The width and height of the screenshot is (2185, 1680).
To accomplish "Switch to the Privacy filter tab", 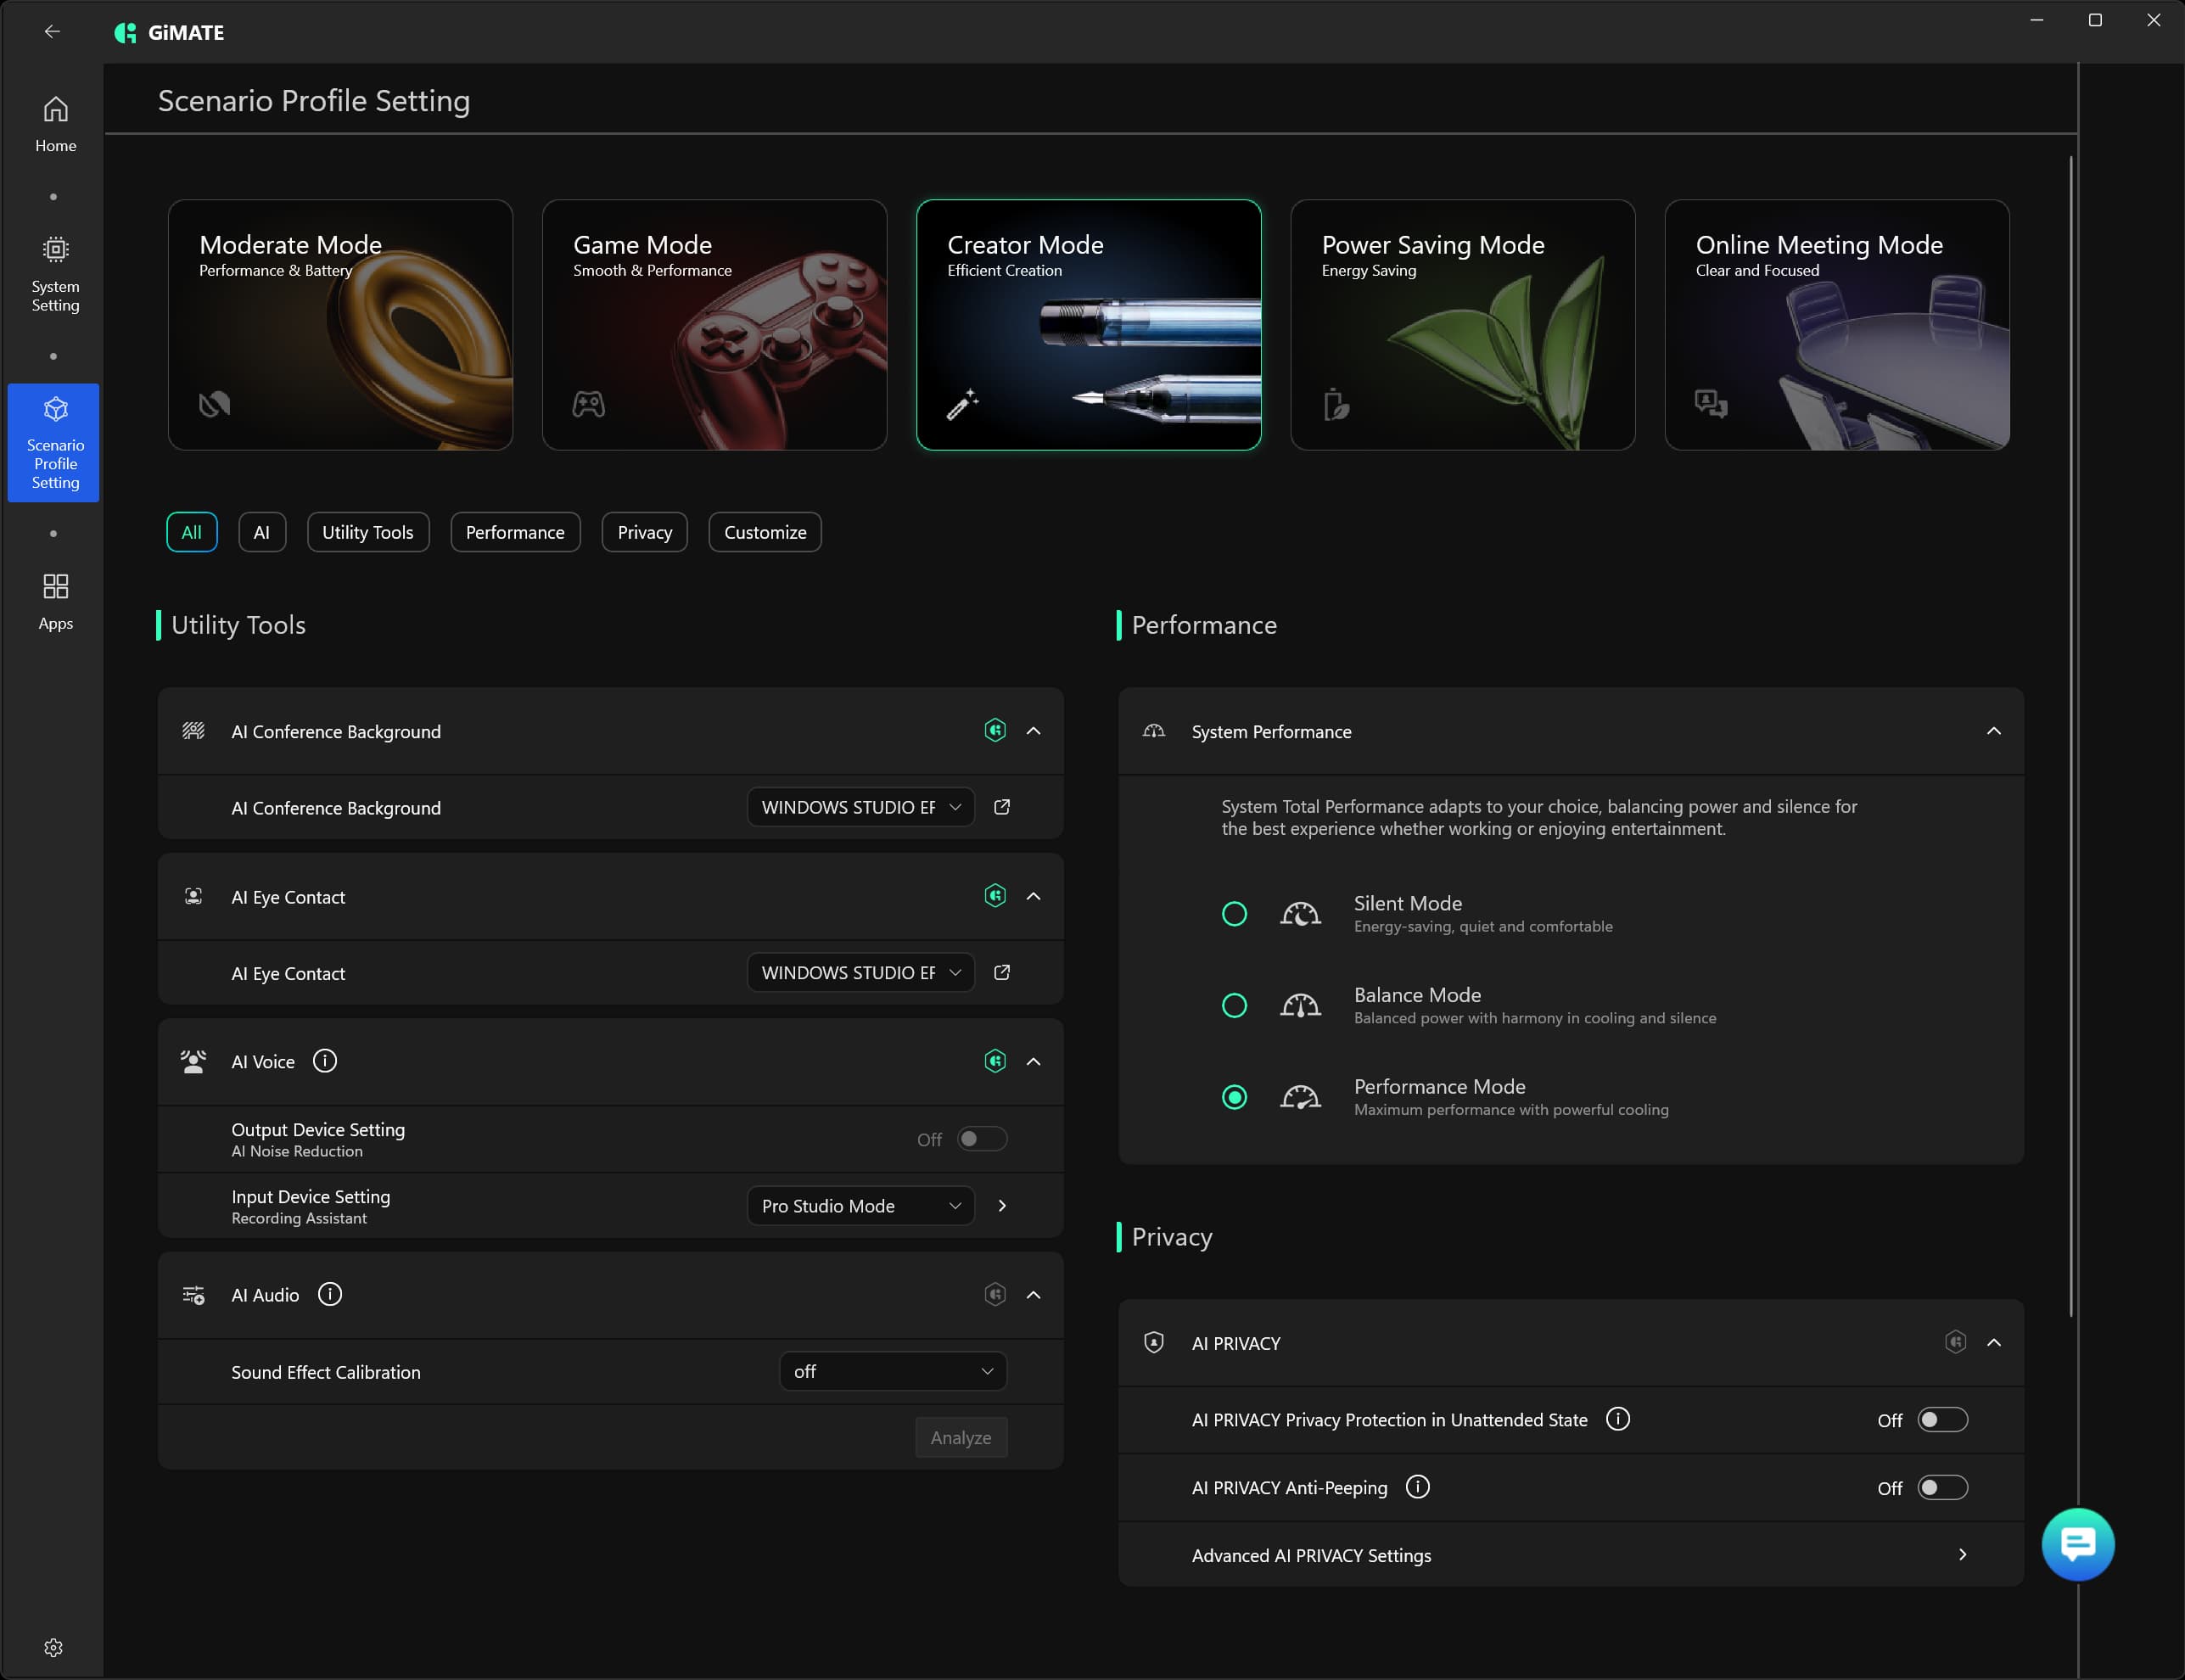I will pos(644,532).
